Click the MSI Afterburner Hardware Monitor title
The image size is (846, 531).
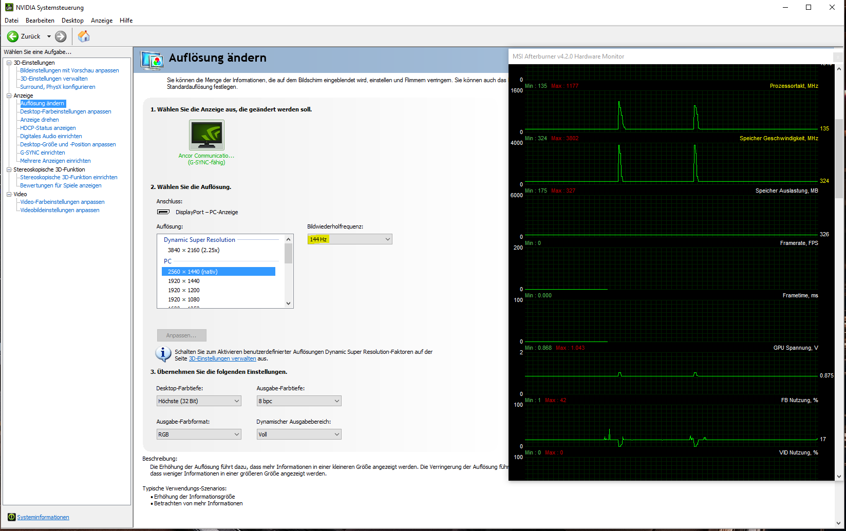(568, 56)
